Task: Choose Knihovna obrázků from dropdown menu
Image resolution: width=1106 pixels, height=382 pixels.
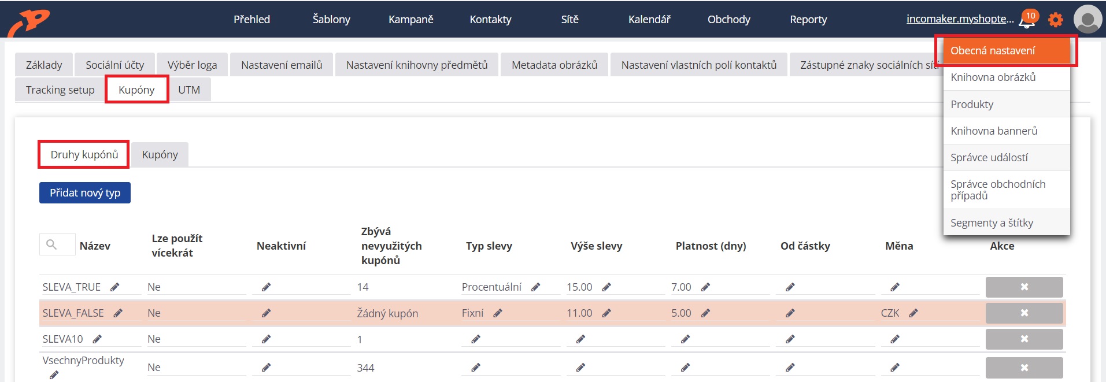Action: pos(1007,77)
